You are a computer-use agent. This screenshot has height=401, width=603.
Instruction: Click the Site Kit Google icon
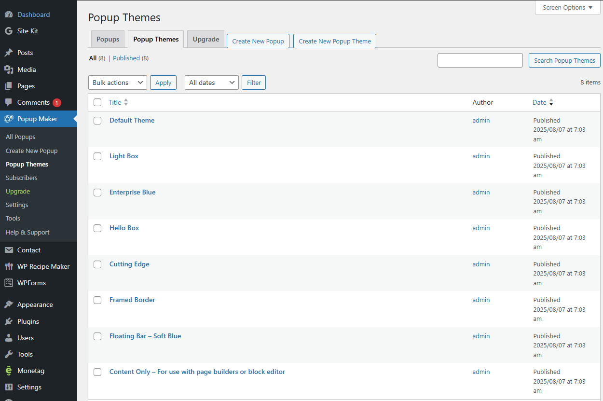tap(9, 31)
